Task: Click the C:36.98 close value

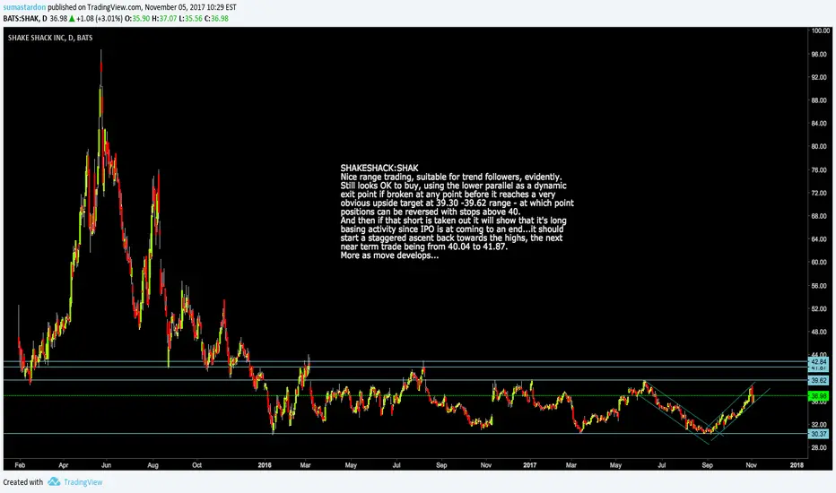Action: 216,19
